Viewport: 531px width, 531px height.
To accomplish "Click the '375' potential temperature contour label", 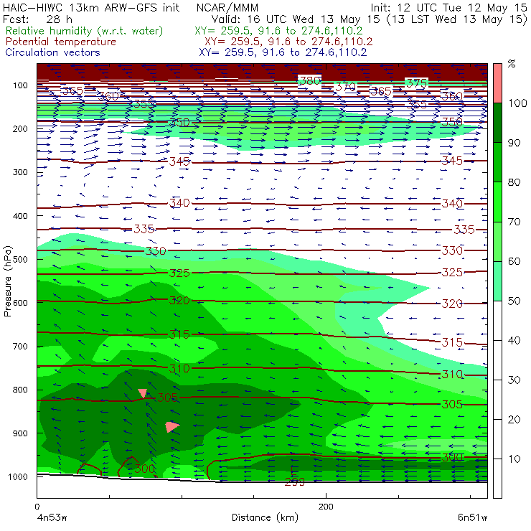I will coord(416,83).
